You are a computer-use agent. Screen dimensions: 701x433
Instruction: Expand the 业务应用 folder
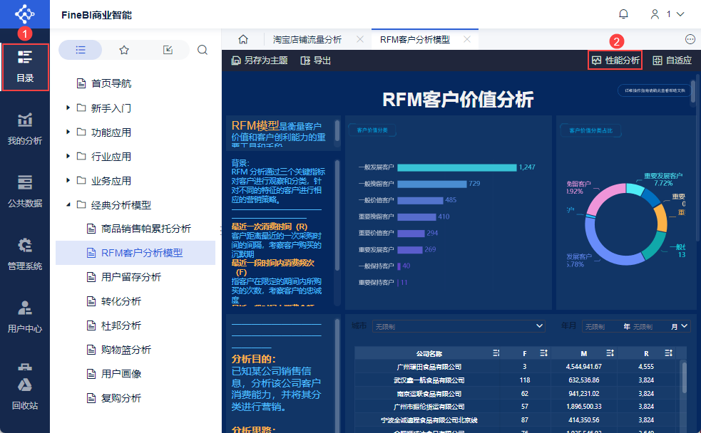click(68, 180)
